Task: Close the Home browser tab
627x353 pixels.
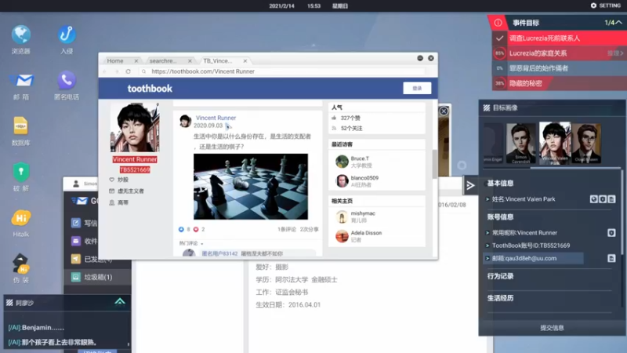Action: click(x=136, y=61)
